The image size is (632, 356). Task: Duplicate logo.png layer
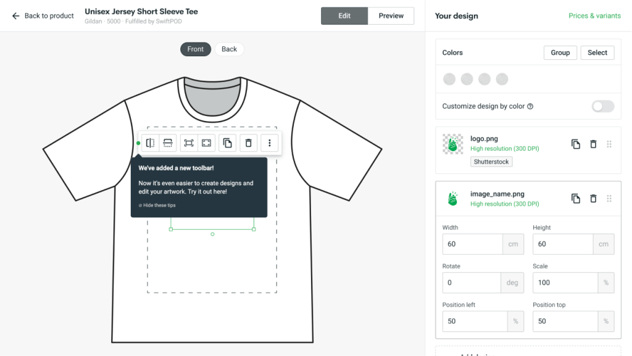pos(576,144)
